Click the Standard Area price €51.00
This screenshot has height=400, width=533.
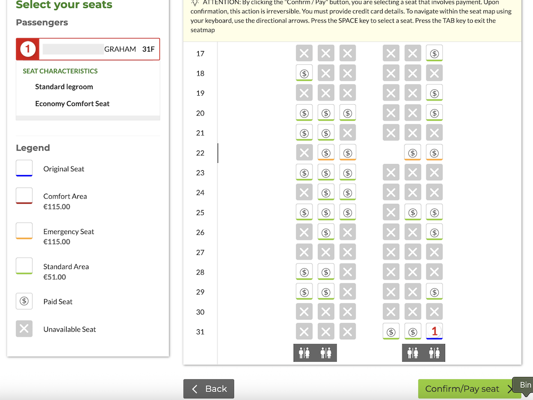click(x=55, y=277)
